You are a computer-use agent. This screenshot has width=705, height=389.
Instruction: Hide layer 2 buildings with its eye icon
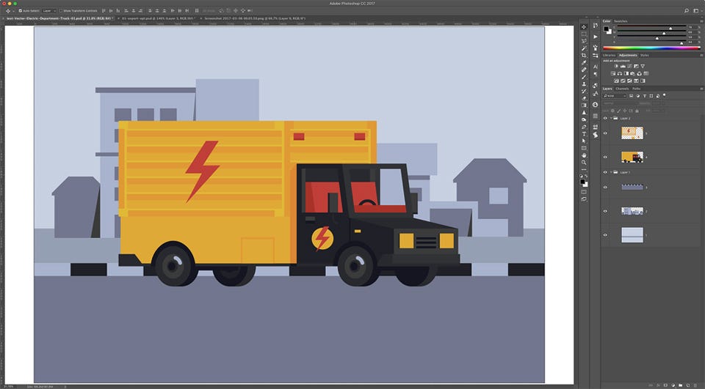point(605,211)
